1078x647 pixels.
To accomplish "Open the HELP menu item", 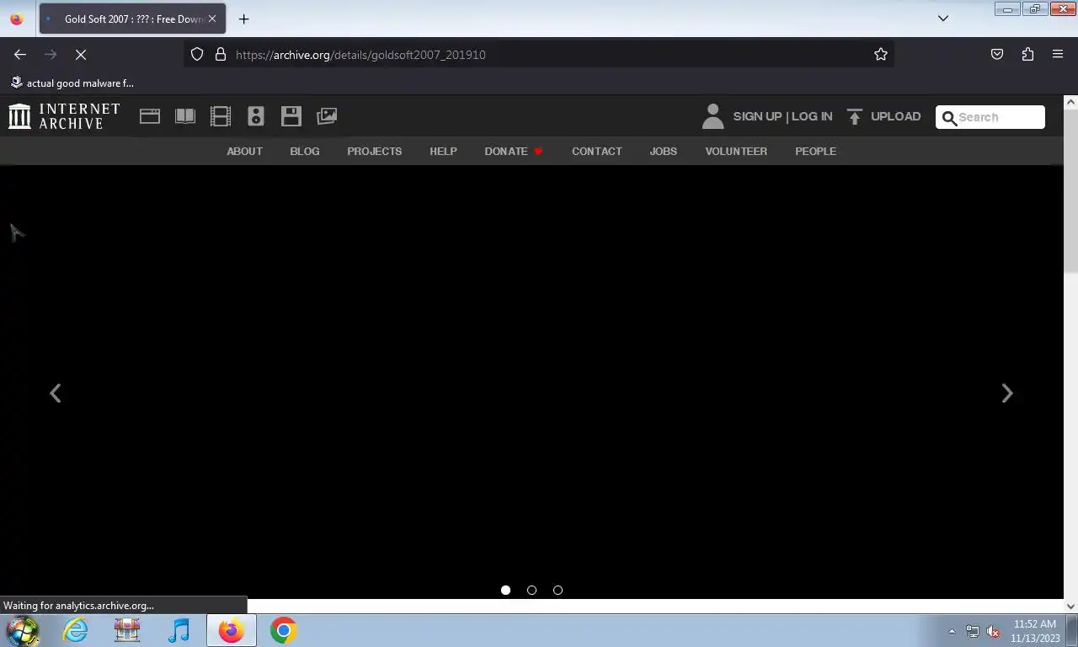I will (x=443, y=152).
